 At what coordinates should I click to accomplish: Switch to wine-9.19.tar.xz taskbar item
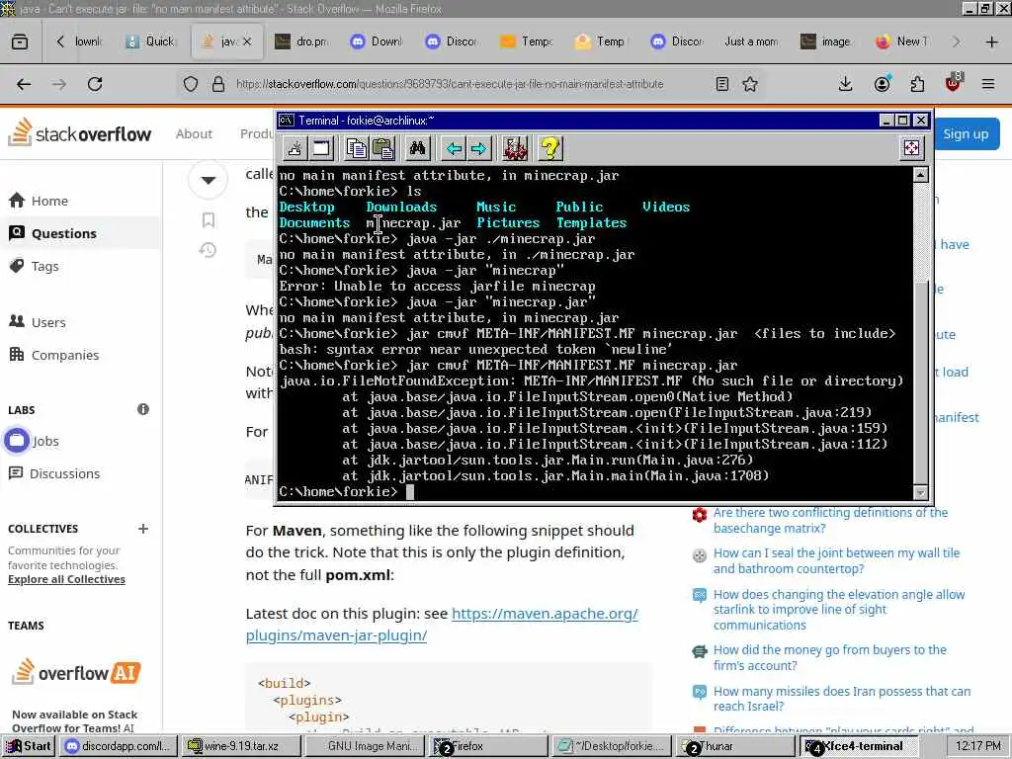point(241,746)
